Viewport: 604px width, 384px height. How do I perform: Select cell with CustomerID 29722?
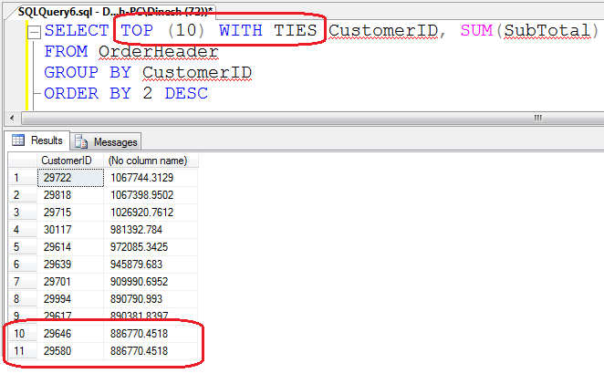point(70,178)
